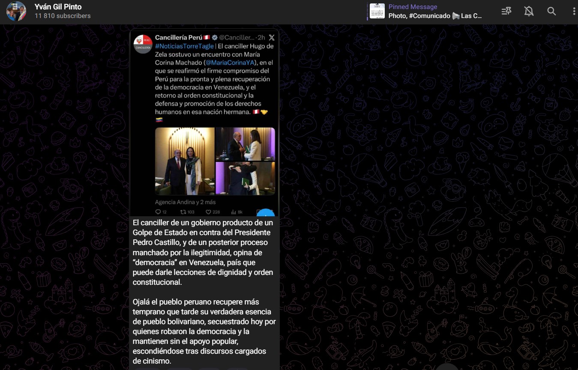Image resolution: width=578 pixels, height=370 pixels.
Task: Click the Yván Gil Pinto channel name
Action: pyautogui.click(x=58, y=7)
